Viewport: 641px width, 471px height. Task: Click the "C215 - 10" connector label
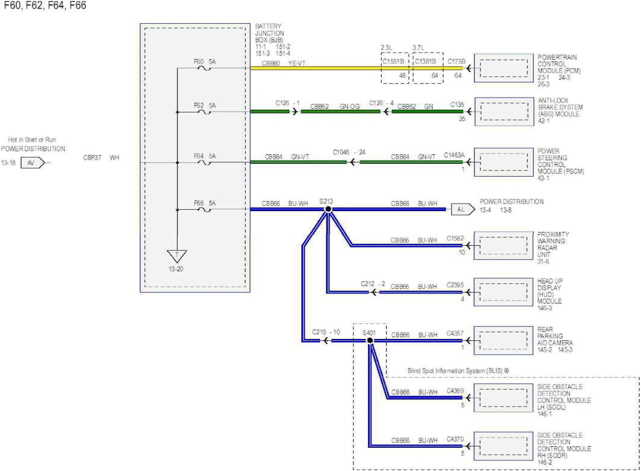[x=326, y=332]
